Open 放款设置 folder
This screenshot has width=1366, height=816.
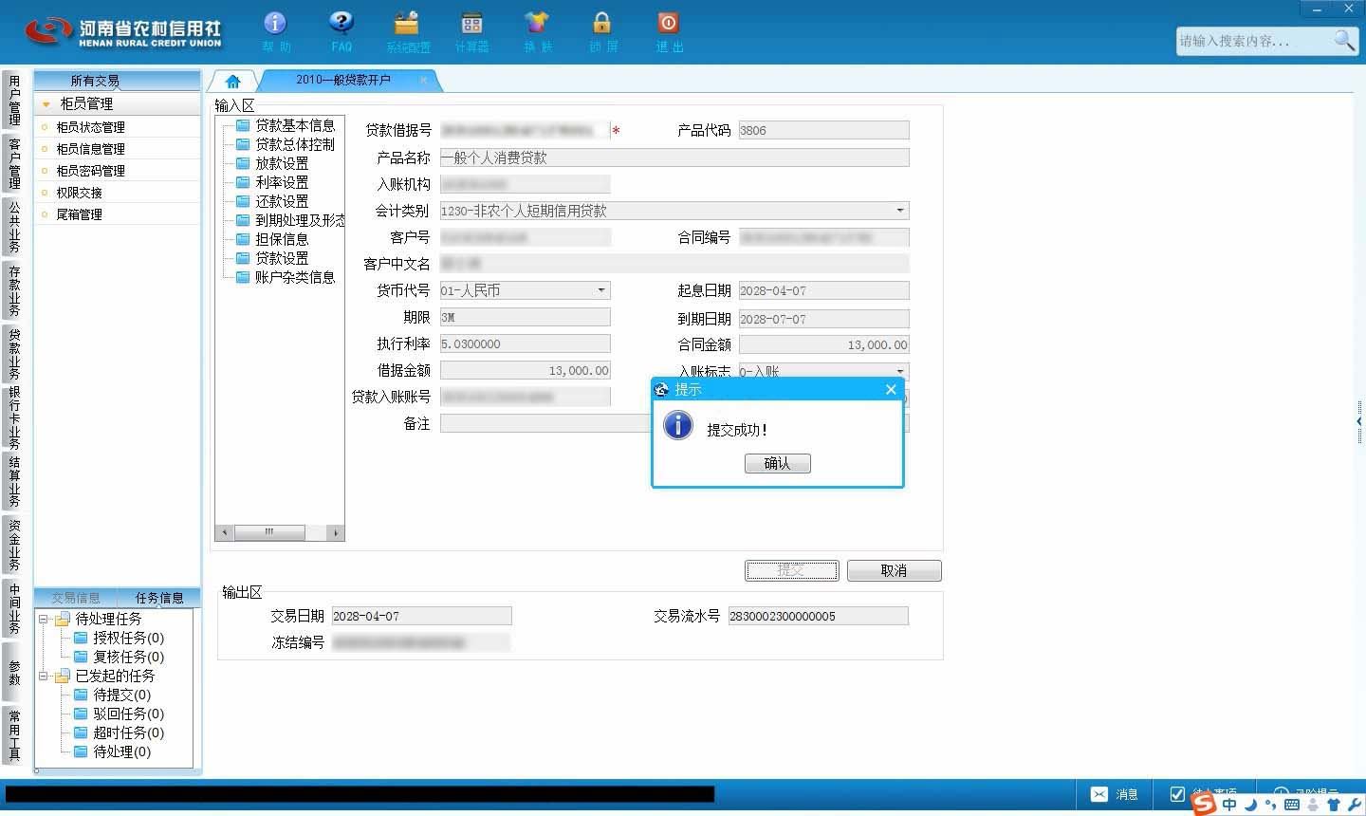272,163
